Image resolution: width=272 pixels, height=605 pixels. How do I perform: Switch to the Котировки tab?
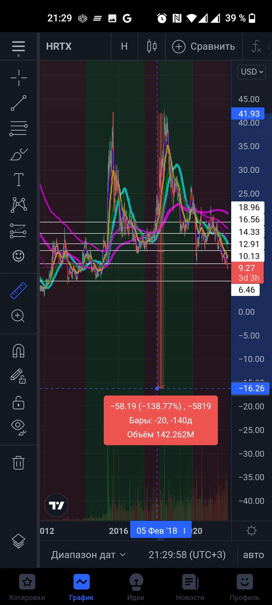click(27, 587)
